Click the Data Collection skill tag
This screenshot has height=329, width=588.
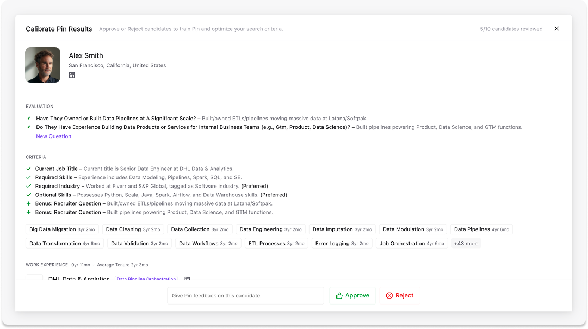click(x=200, y=229)
